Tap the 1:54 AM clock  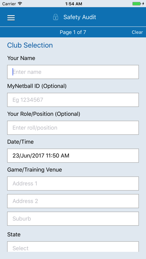[74, 4]
